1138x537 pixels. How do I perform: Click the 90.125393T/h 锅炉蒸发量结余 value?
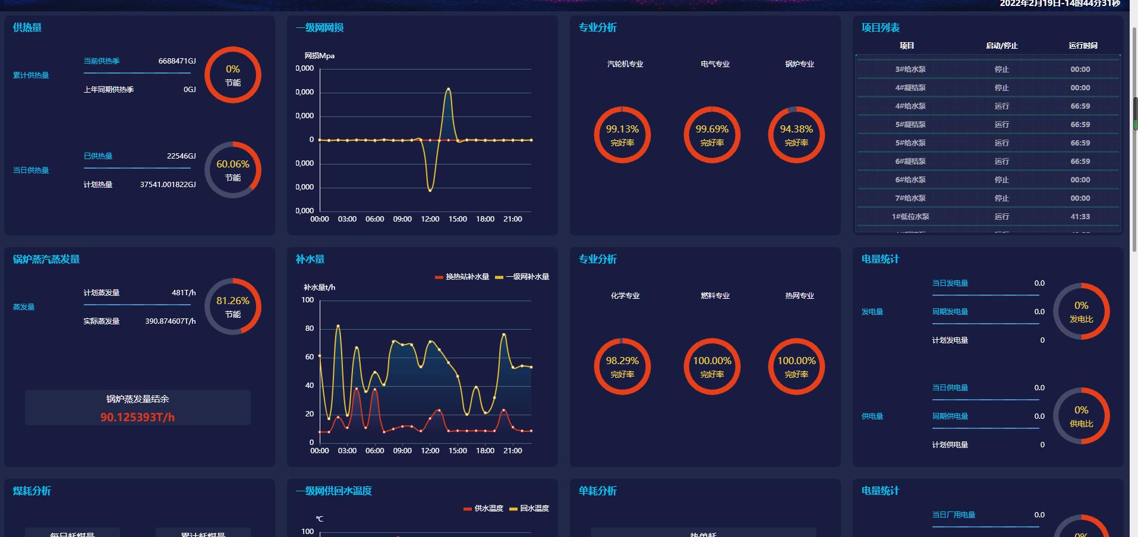pos(138,417)
